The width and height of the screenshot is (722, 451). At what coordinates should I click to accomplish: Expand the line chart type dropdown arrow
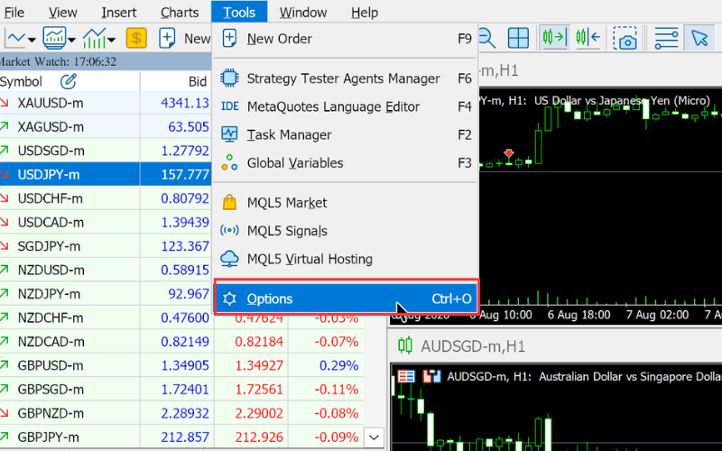click(32, 40)
